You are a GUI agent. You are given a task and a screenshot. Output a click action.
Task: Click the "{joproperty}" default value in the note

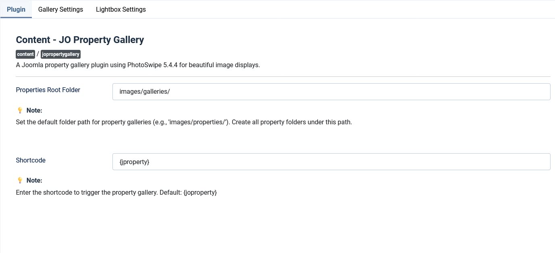[200, 192]
